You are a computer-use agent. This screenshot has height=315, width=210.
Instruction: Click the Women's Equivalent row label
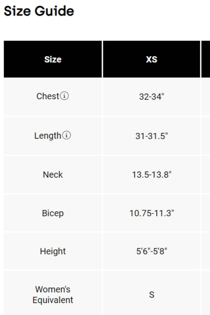click(53, 295)
